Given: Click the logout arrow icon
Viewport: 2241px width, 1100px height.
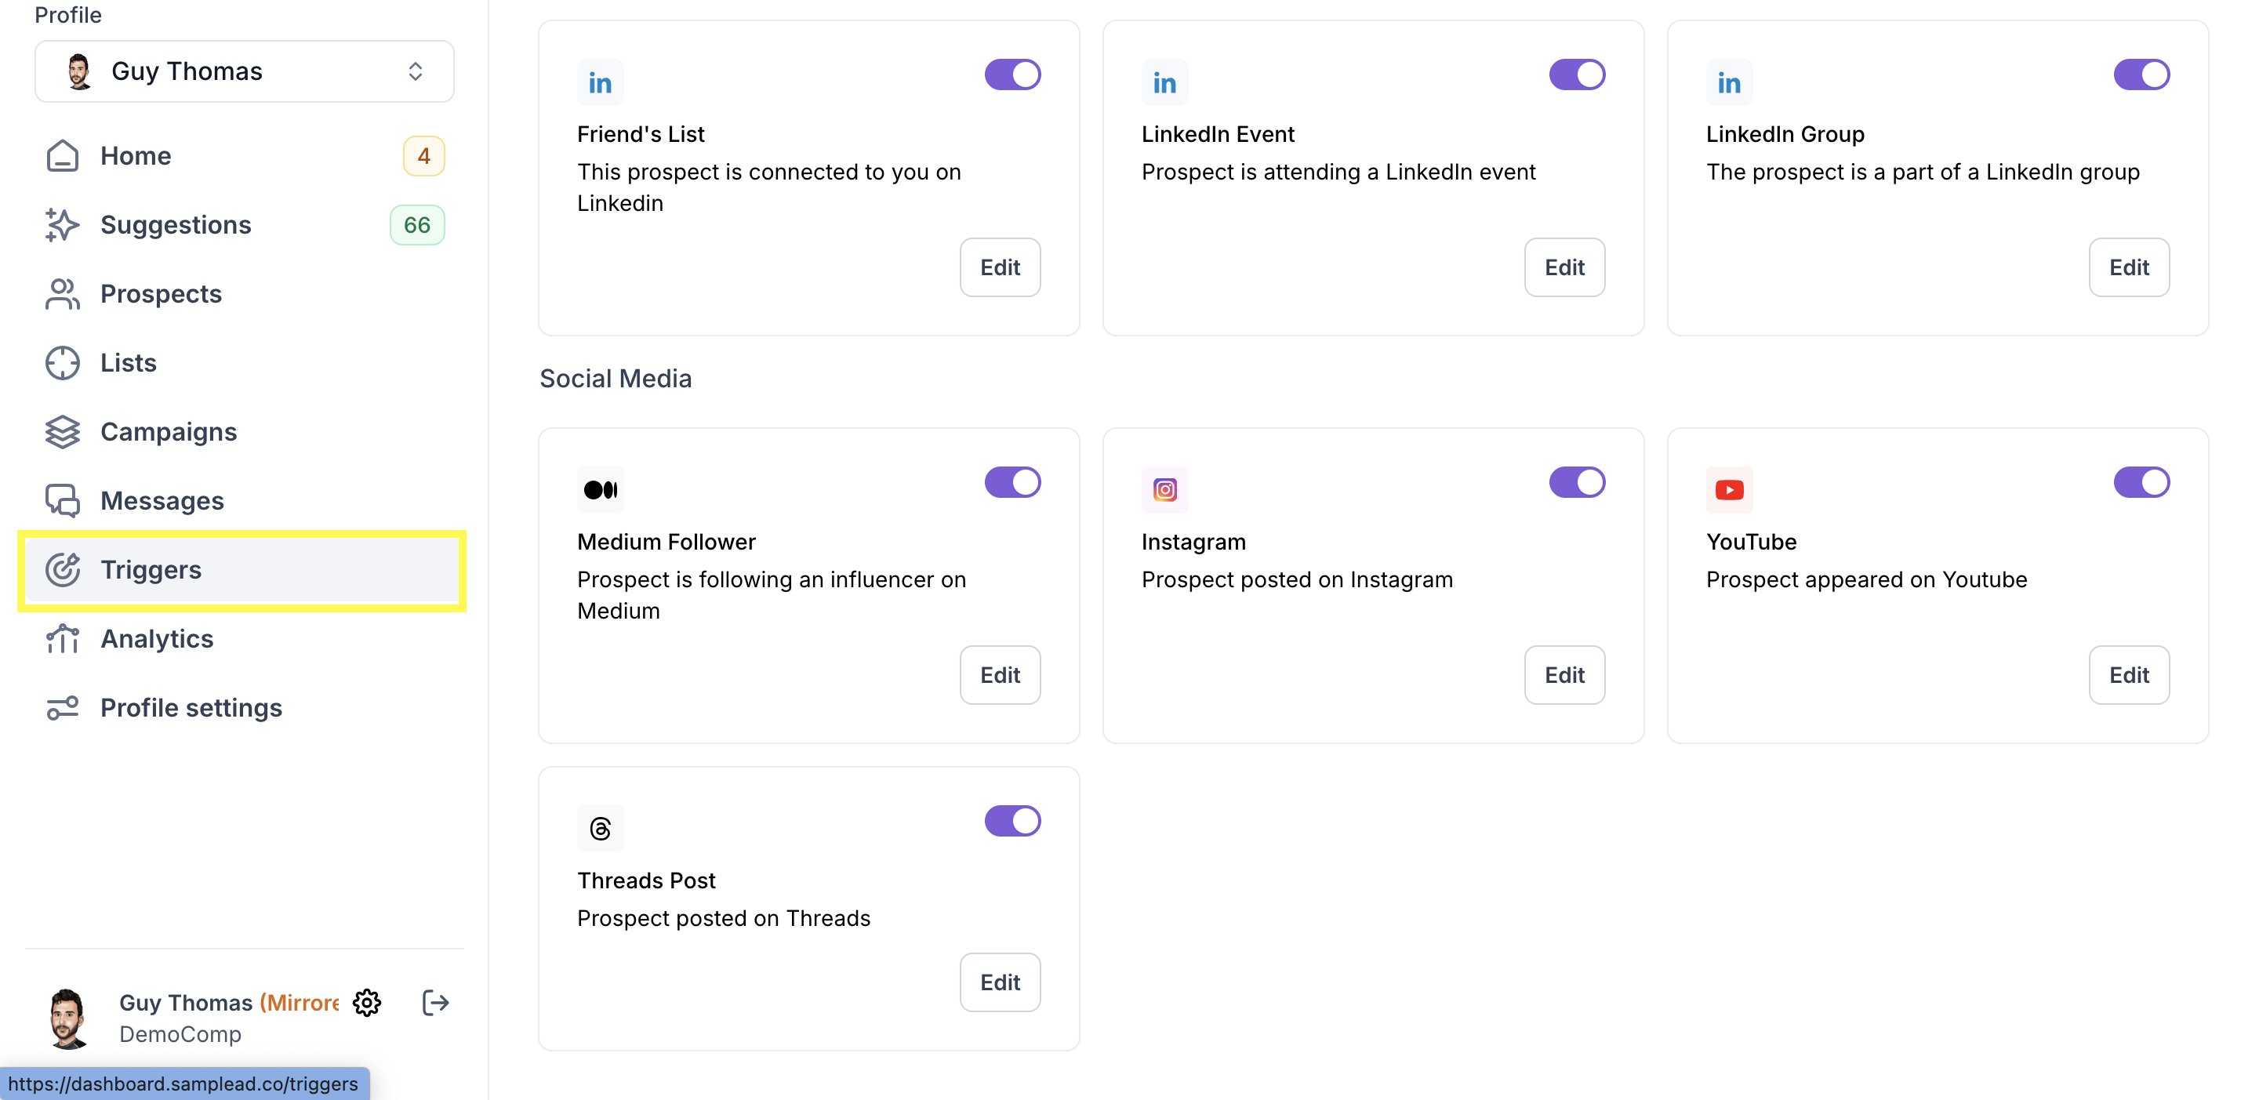Looking at the screenshot, I should (435, 1003).
